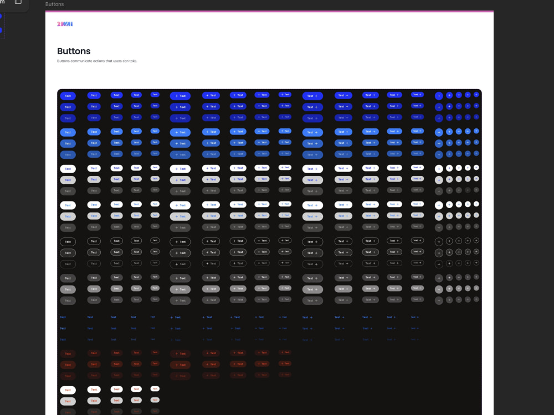
Task: Click the largest dark-blue '+ Text' leading-icon button, top row
Action: coord(180,96)
